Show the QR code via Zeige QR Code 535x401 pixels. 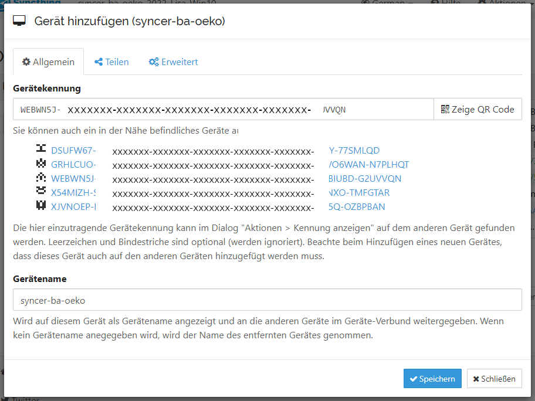[x=478, y=109]
